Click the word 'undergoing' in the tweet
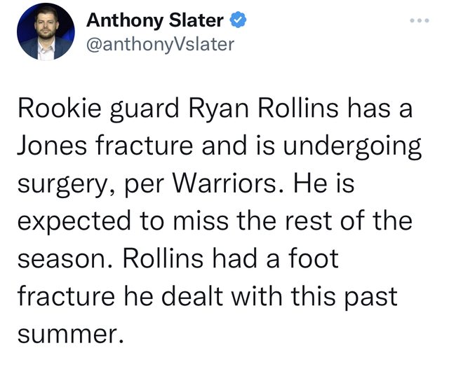449x376 pixels. [x=352, y=147]
